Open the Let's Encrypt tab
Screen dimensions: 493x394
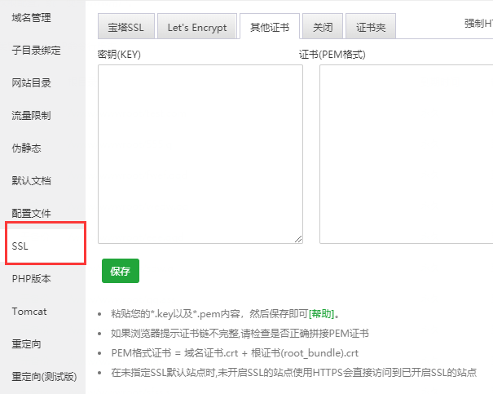[x=197, y=27]
